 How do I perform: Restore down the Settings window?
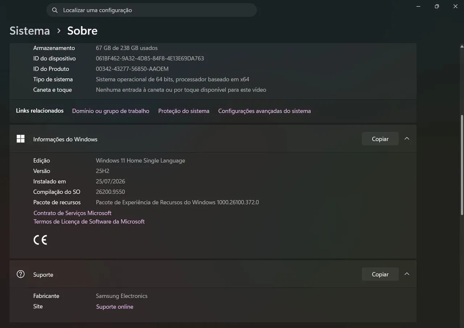tap(437, 7)
